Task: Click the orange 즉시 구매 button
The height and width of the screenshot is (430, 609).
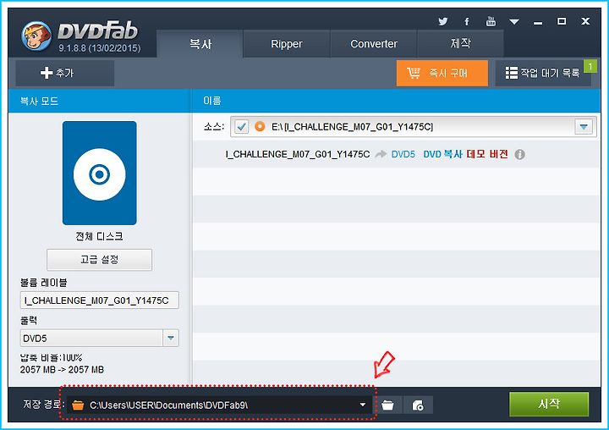Action: pos(442,73)
